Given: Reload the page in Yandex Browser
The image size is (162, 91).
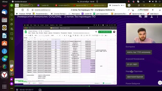Looking at the screenshot, I should [28, 10].
